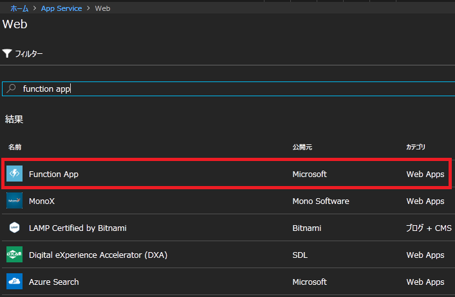
Task: Click the Azure Search cloud icon
Action: (x=15, y=282)
